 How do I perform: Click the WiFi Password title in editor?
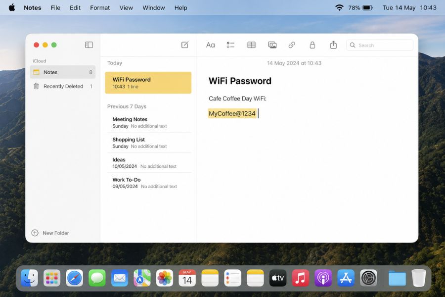tap(240, 81)
